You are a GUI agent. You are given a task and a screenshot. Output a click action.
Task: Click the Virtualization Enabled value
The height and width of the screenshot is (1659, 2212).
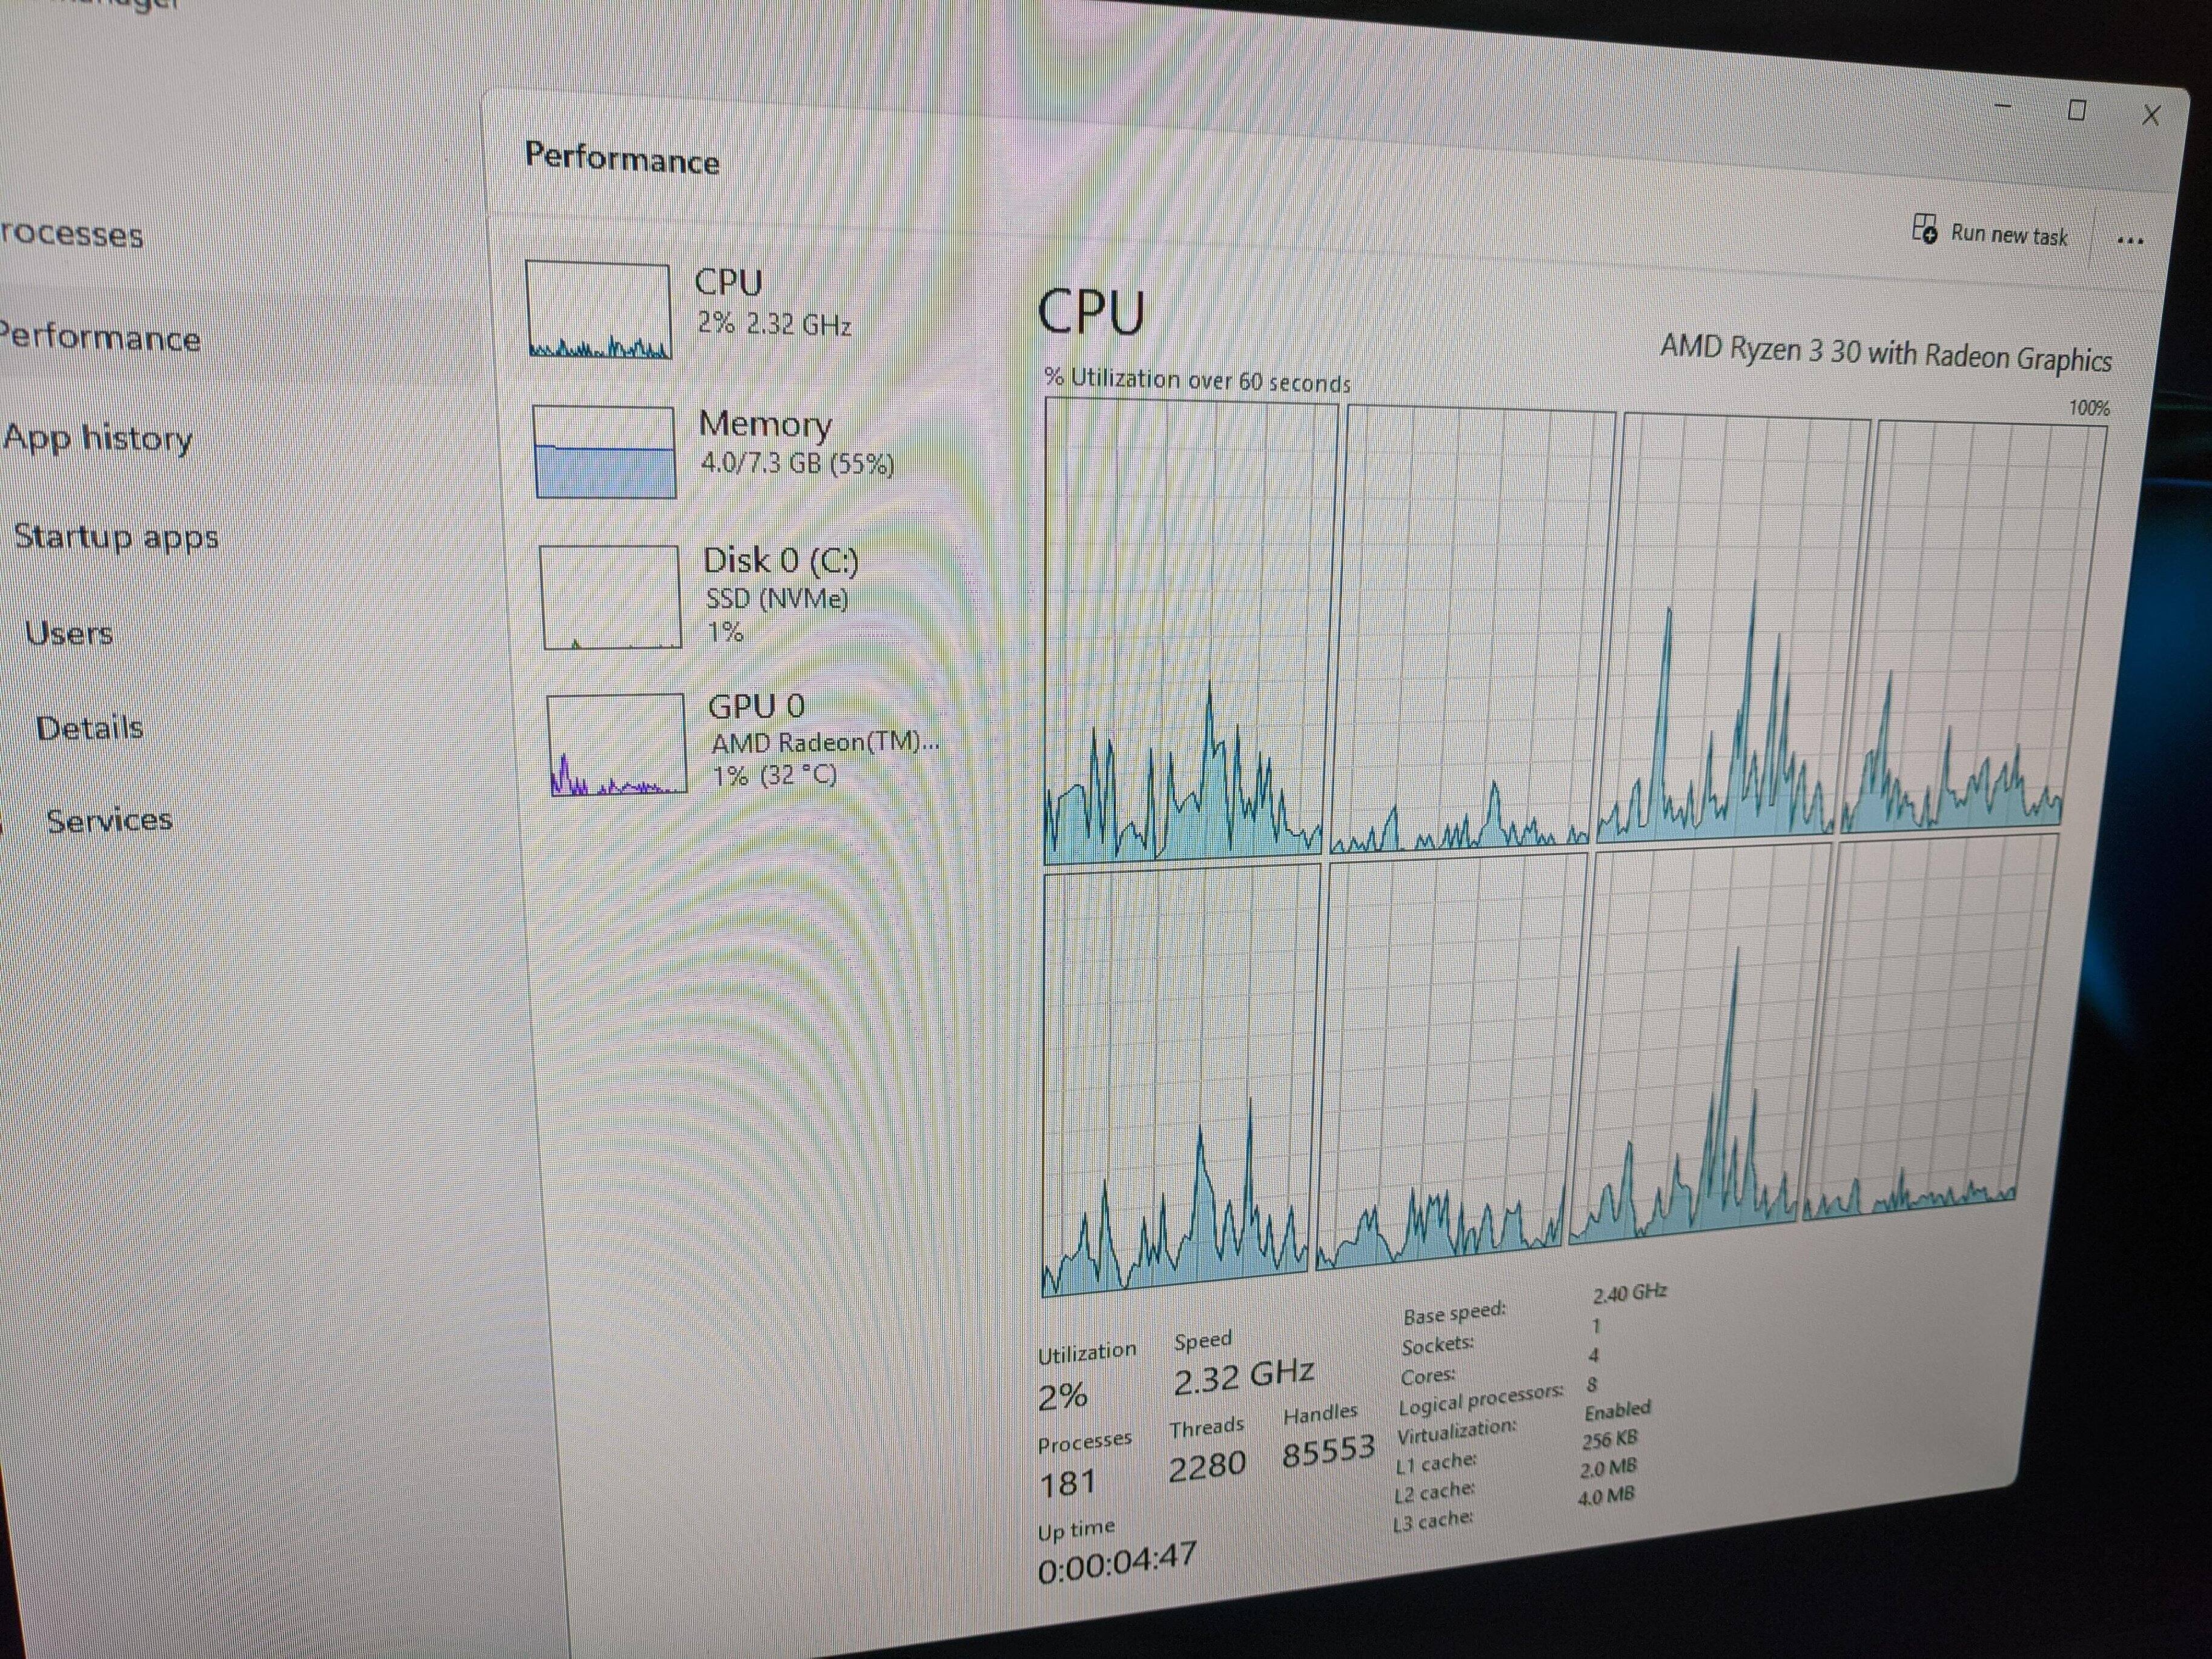[x=1617, y=1410]
